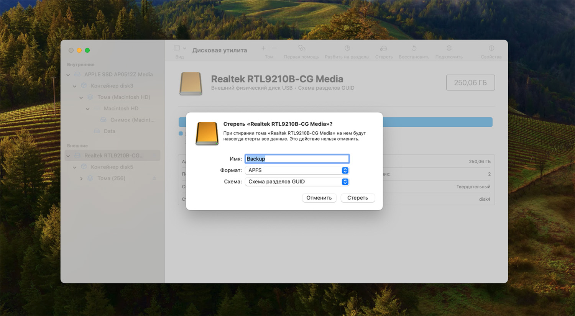This screenshot has width=575, height=316.
Task: Click the add volume plus icon
Action: [x=263, y=48]
